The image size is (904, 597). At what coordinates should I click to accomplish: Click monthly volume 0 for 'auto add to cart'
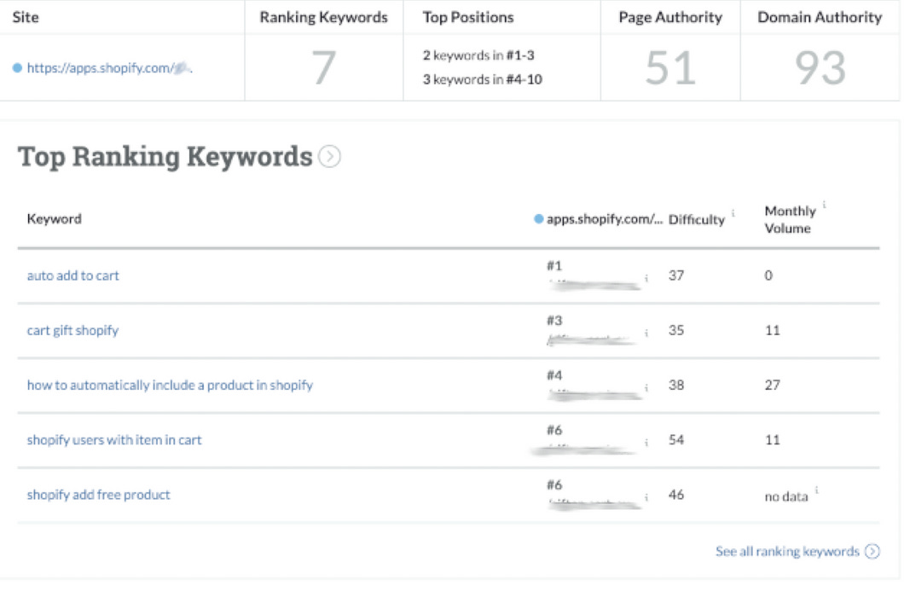click(768, 275)
